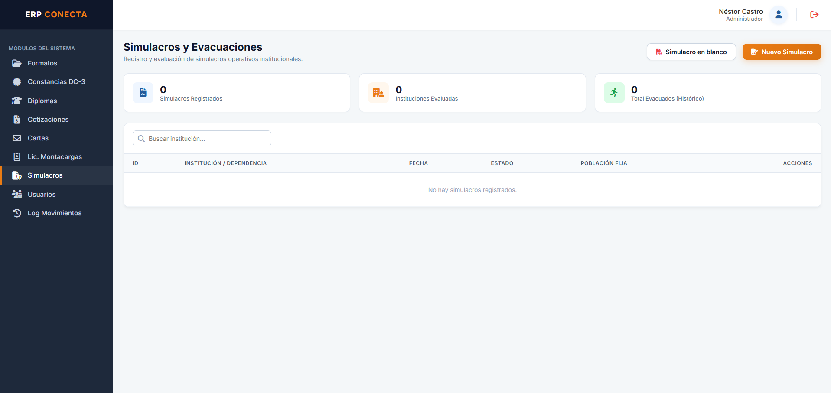Click the Log Movimientos history icon
Viewport: 831px width, 393px height.
17,213
